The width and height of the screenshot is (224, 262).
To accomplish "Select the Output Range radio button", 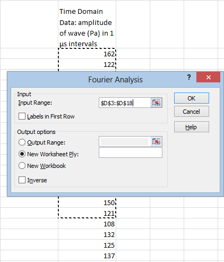I will point(22,142).
